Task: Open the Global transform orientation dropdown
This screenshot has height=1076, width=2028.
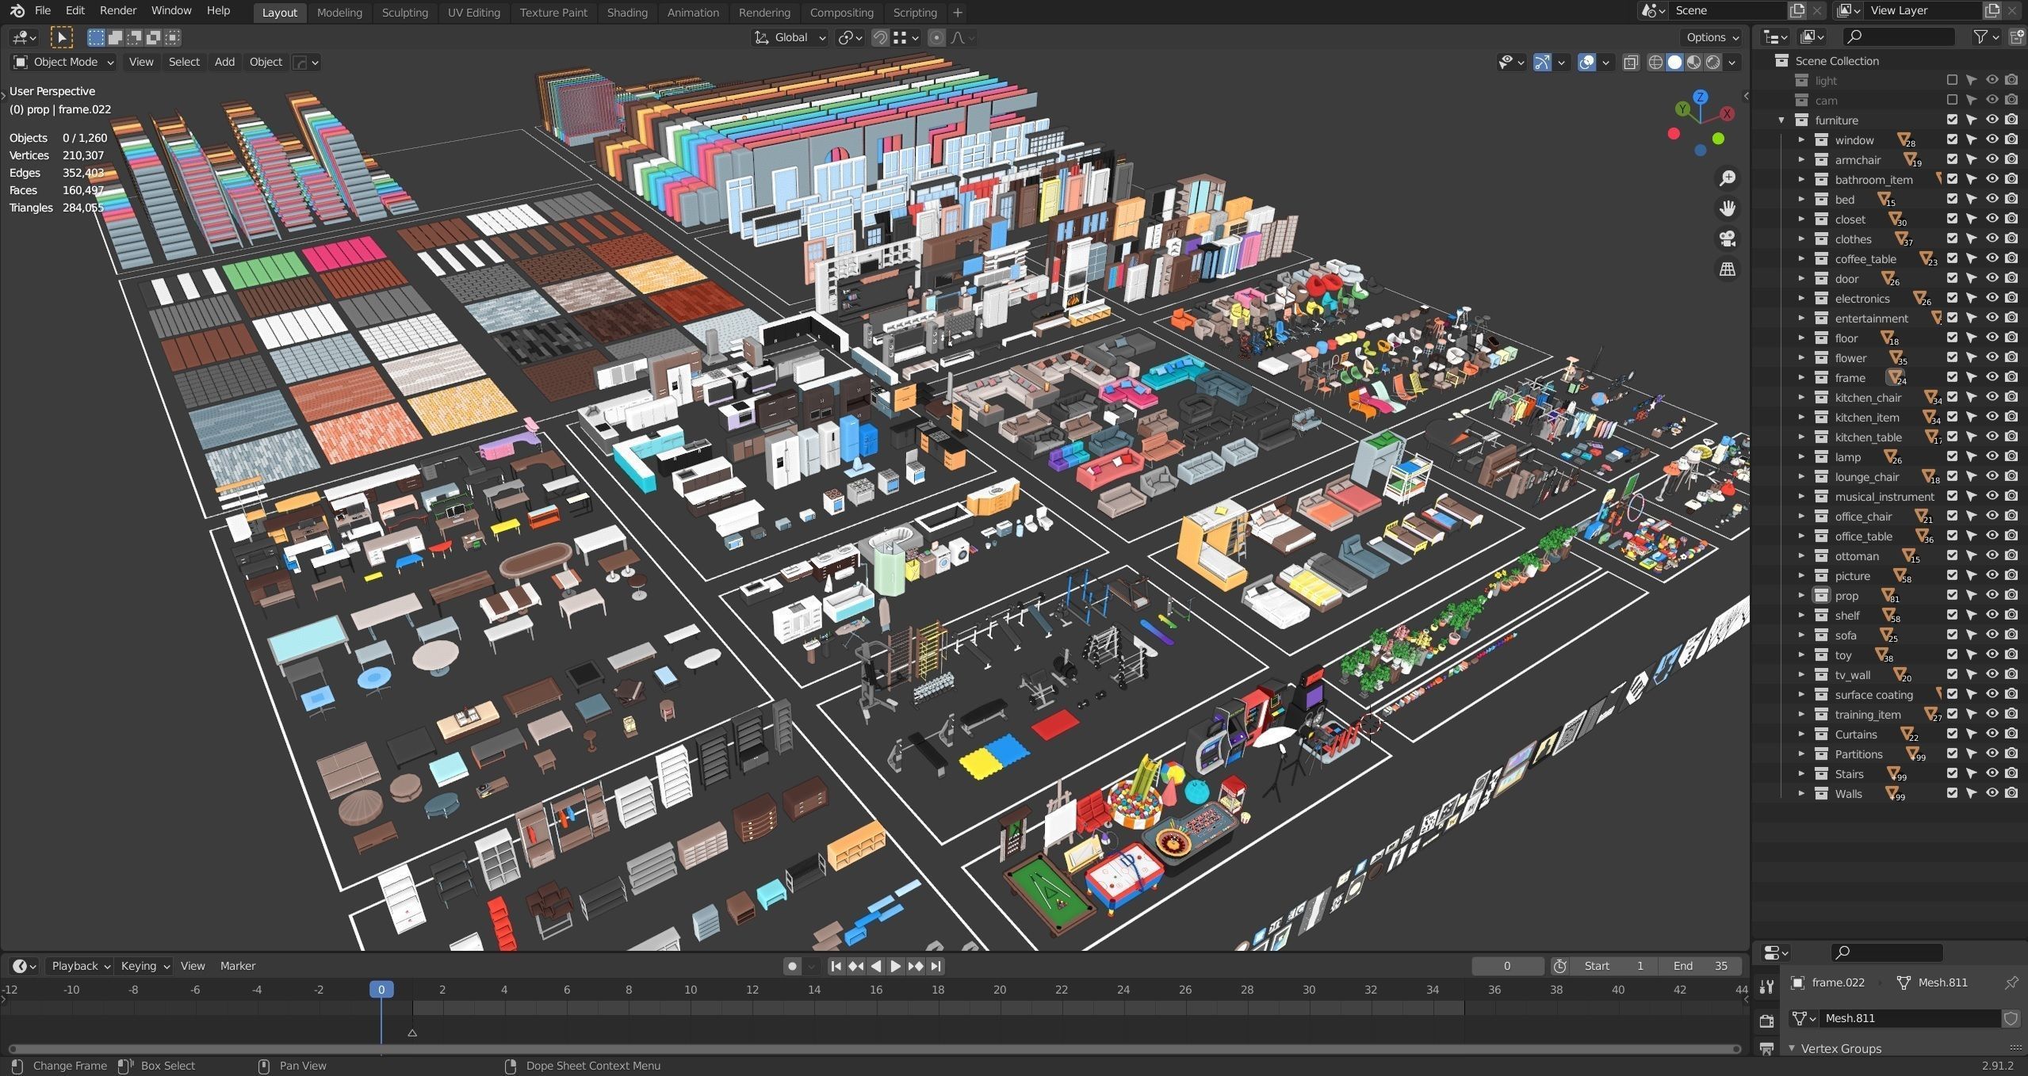Action: point(790,37)
